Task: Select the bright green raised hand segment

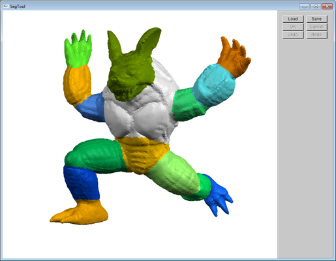Action: (78, 50)
